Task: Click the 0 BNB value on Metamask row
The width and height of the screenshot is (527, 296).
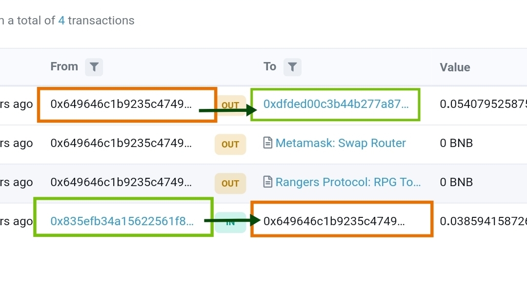Action: (456, 143)
